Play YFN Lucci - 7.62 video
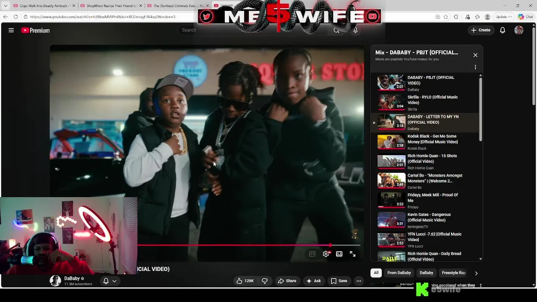The height and width of the screenshot is (302, 537). (425, 240)
